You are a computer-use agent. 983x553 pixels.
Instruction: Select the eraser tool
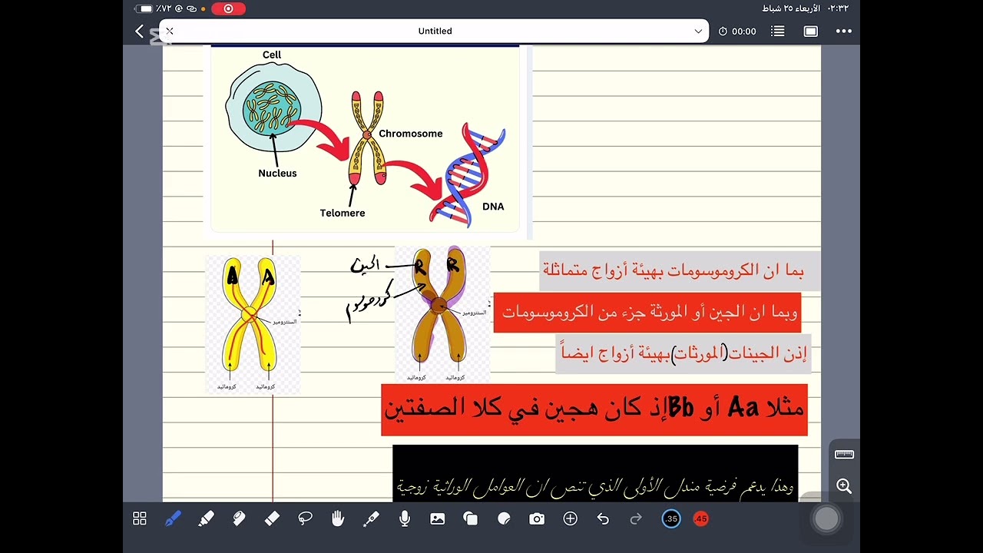tap(272, 519)
